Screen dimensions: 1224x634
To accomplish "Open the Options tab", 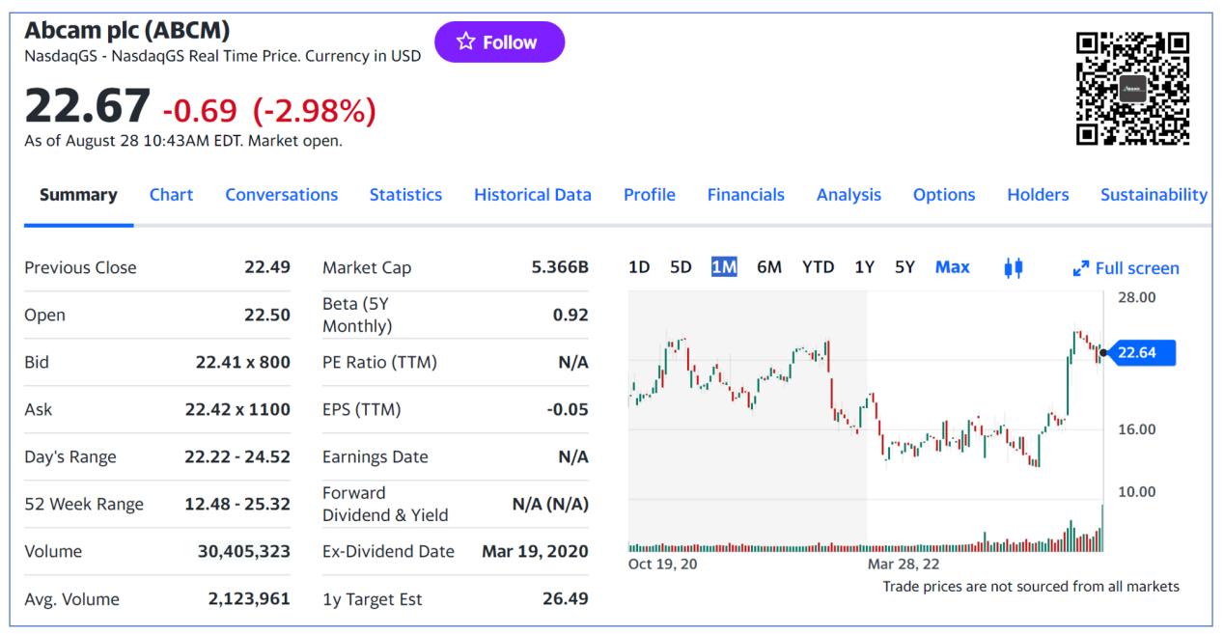I will pyautogui.click(x=943, y=195).
